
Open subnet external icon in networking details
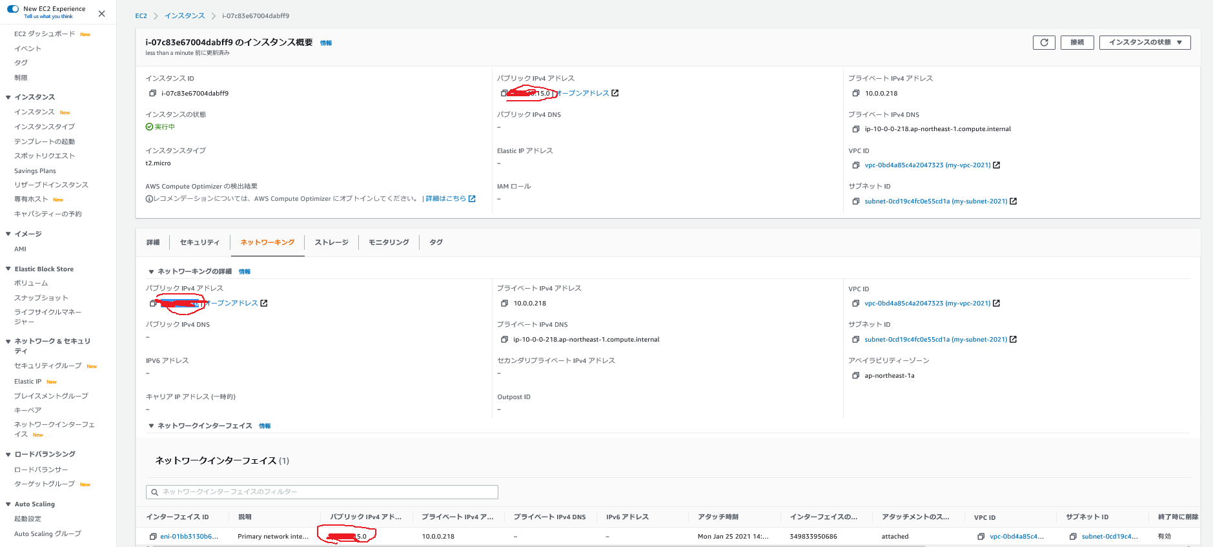pos(1014,340)
